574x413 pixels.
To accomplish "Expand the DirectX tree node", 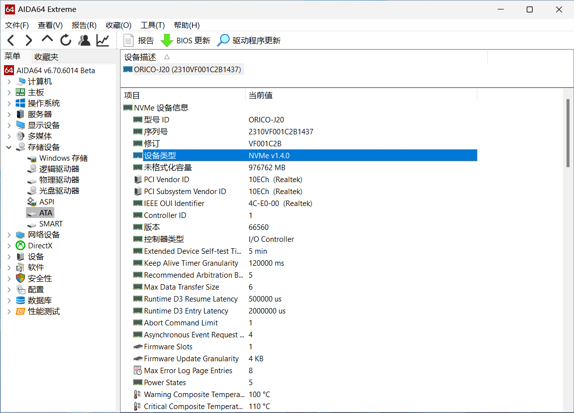I will tap(9, 246).
